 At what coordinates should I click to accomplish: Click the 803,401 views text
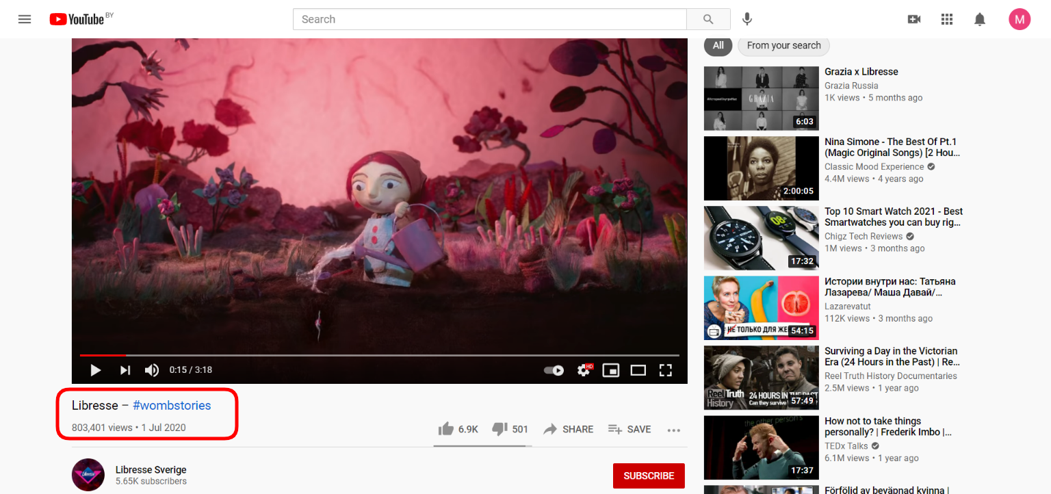click(x=102, y=428)
